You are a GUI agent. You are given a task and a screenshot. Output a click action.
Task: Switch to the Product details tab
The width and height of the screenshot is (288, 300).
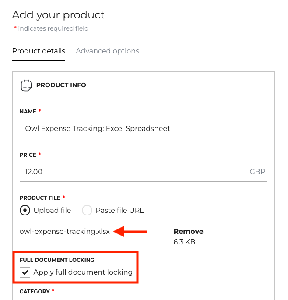coord(39,51)
